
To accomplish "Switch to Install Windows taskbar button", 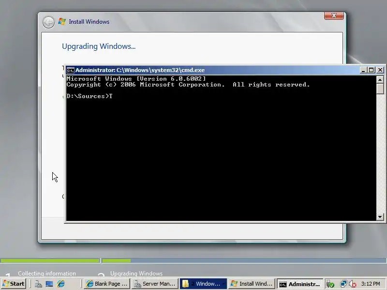I will [251, 284].
